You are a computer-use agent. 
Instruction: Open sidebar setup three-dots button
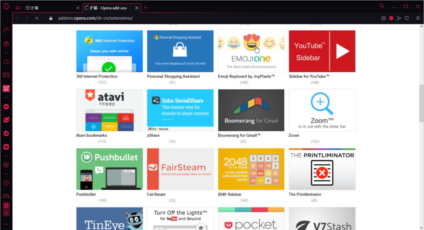[x=6, y=224]
